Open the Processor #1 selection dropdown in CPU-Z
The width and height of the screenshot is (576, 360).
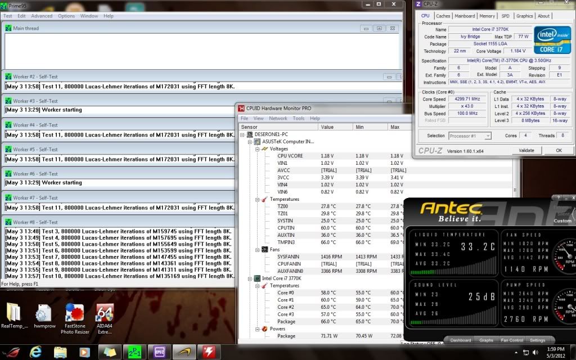[470, 136]
